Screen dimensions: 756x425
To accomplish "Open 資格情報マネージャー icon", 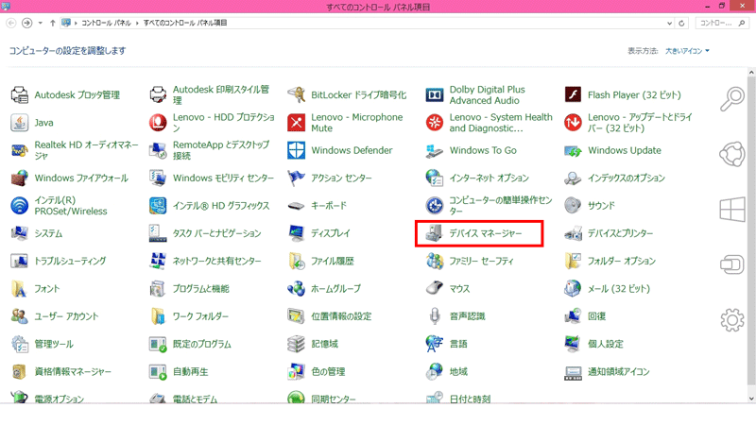I will pyautogui.click(x=19, y=371).
